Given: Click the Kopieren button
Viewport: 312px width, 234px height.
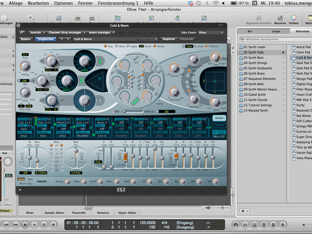Looking at the screenshot, I should coord(169,39).
